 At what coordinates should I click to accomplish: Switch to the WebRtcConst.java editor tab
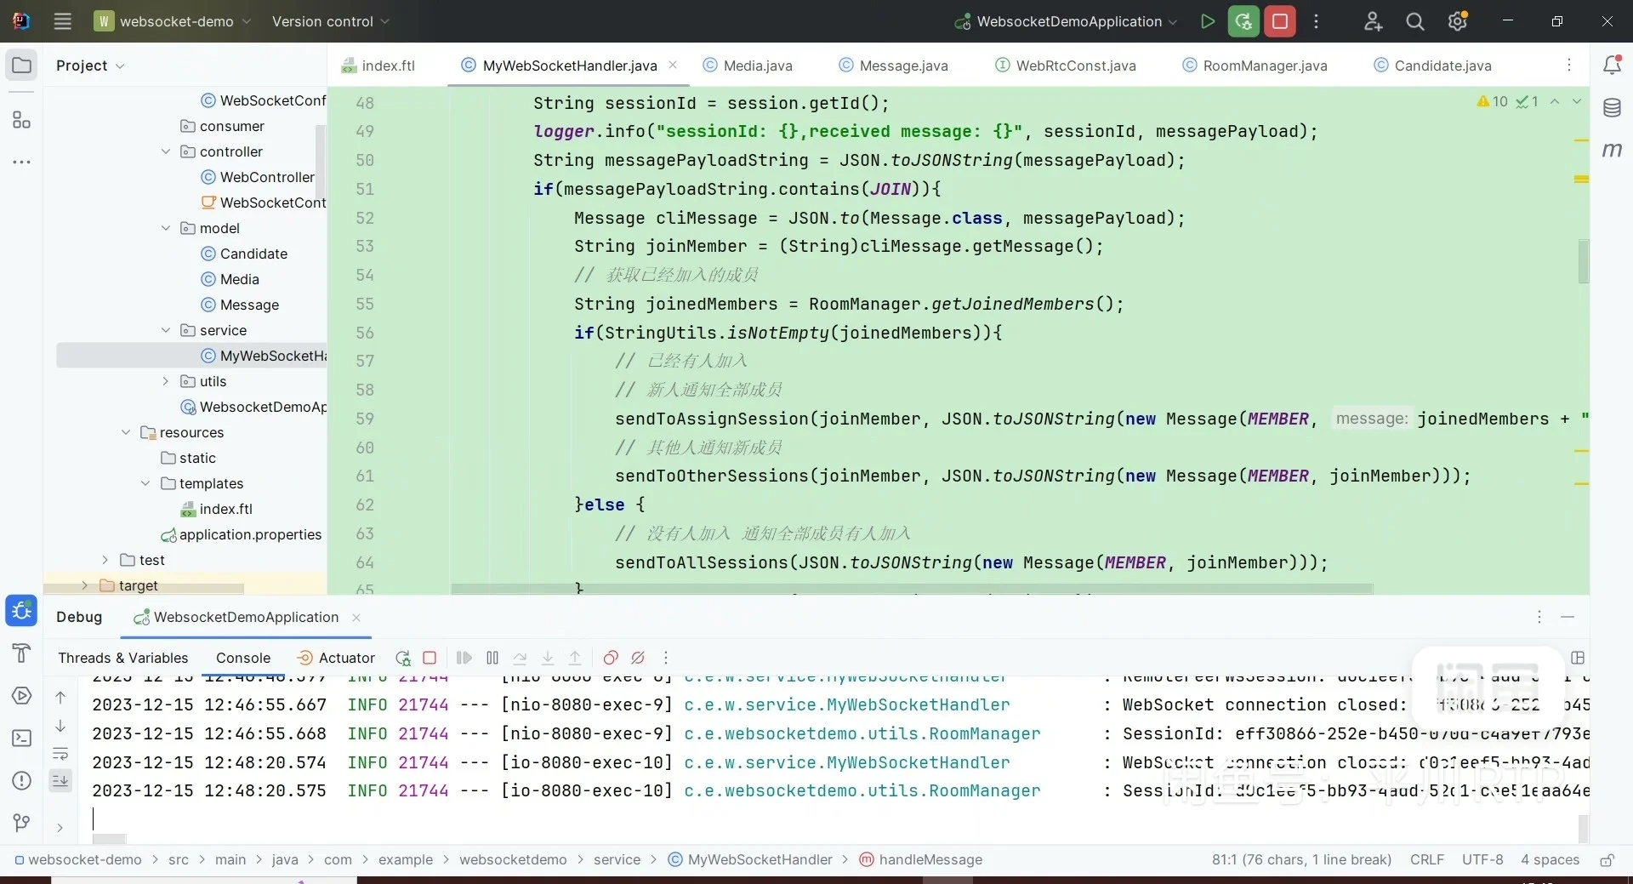[1066, 66]
